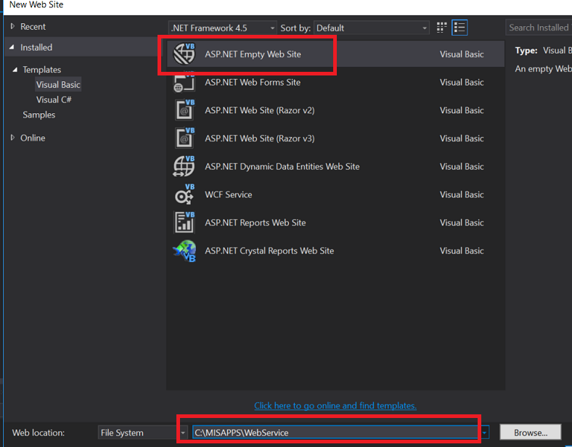
Task: Click the Dynamic Data Entities globe icon
Action: [x=184, y=166]
